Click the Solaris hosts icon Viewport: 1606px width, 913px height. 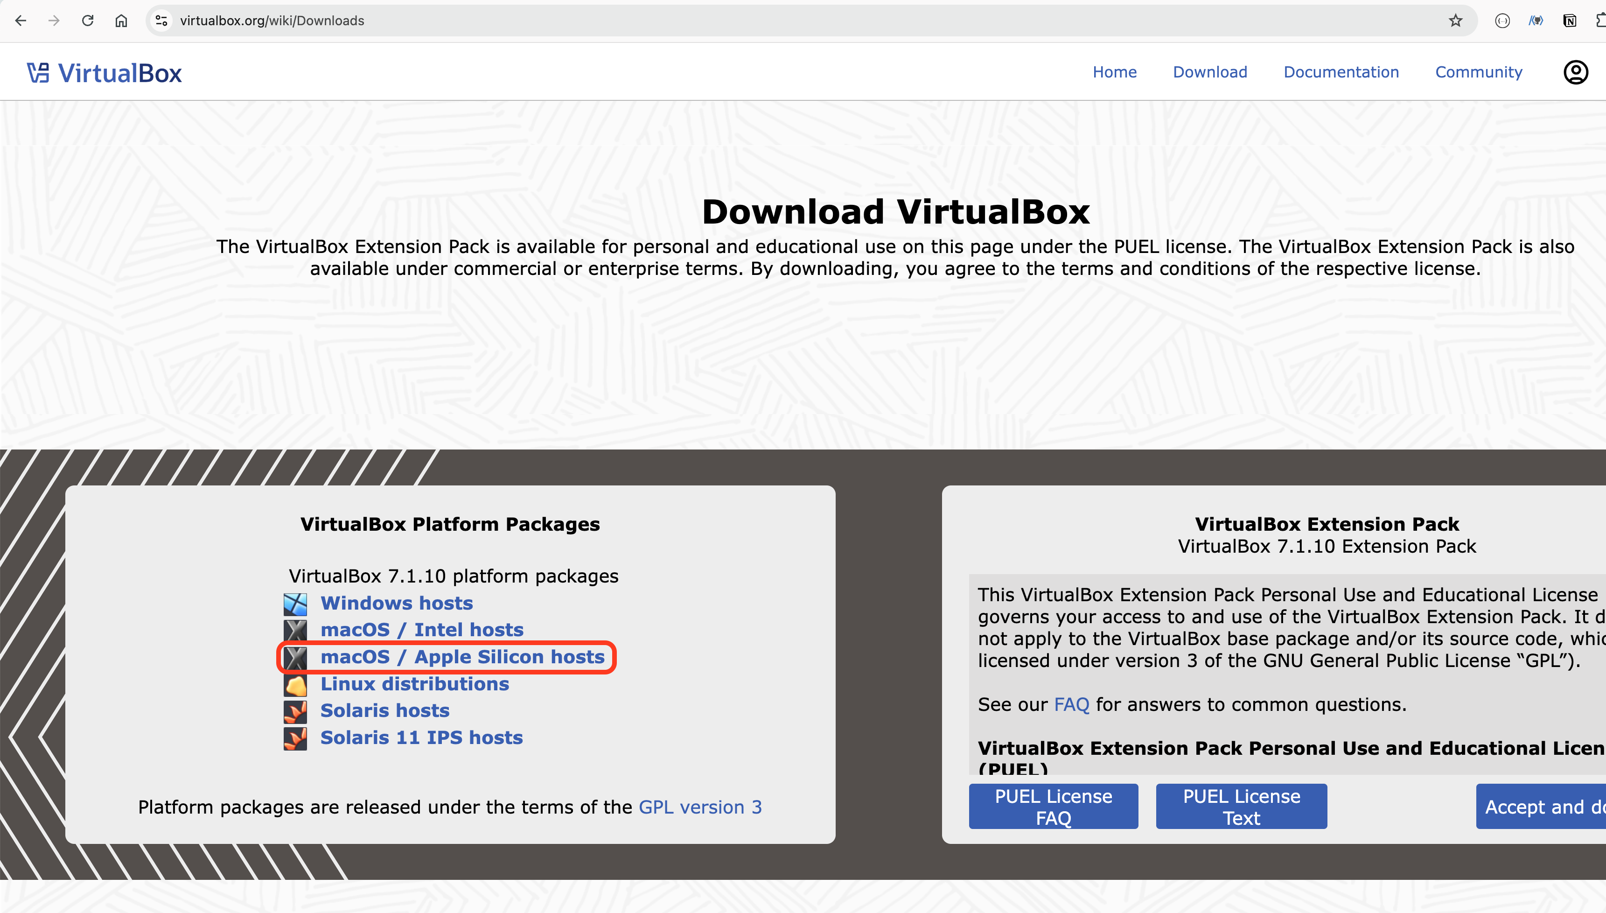coord(295,711)
